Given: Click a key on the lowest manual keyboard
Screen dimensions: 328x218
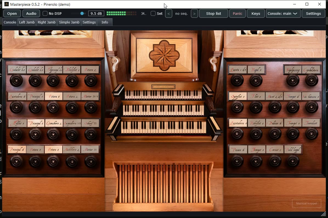Looking at the screenshot, I should point(163,127).
